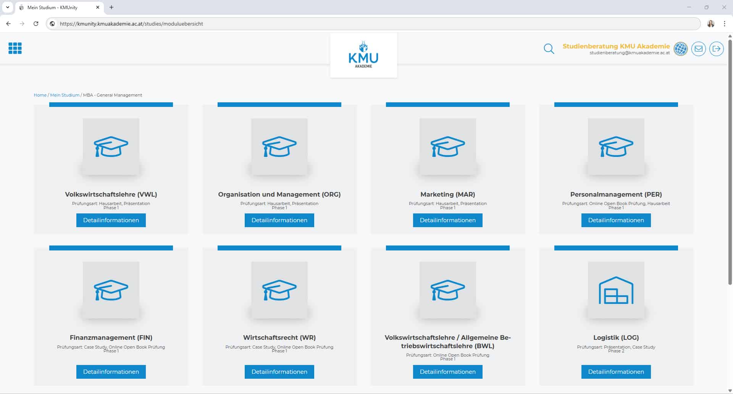Click the Finanzmanagement (FIN) module title
Viewport: 733px width, 394px height.
[x=111, y=337]
